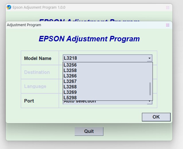Click Quit in the background Epson window

coord(89,131)
